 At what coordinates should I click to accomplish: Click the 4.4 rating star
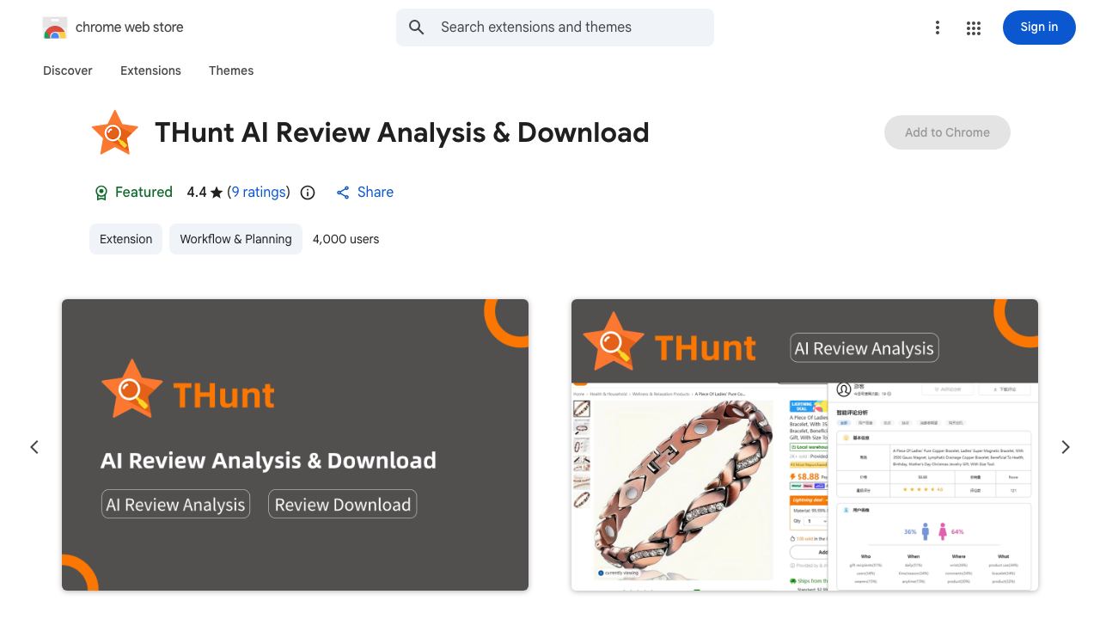pos(217,193)
